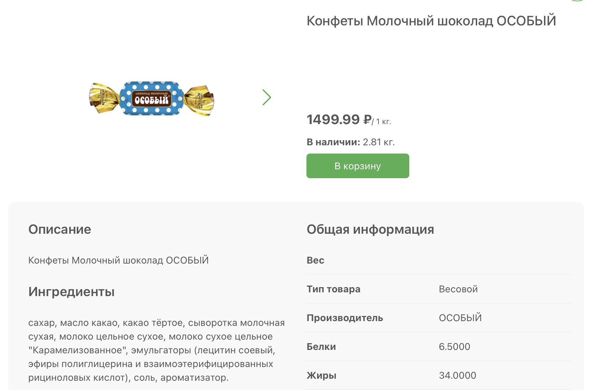Click the product title at top
Viewport: 593px width, 390px height.
(x=431, y=21)
